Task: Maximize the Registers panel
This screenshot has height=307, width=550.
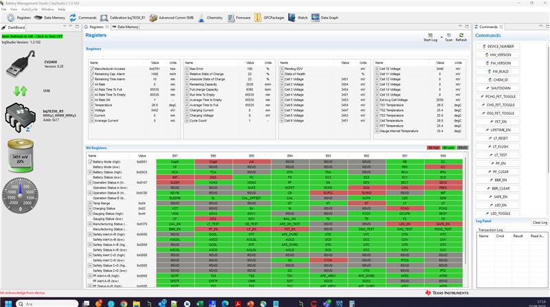Action: click(x=467, y=27)
